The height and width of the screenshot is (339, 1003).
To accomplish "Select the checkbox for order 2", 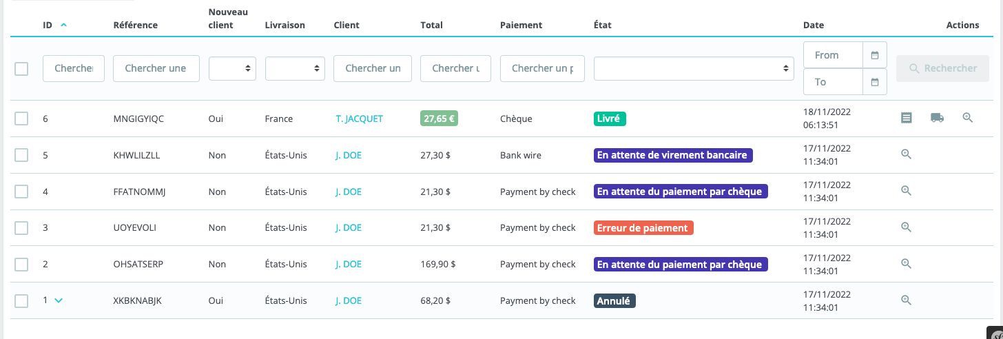I will (21, 264).
